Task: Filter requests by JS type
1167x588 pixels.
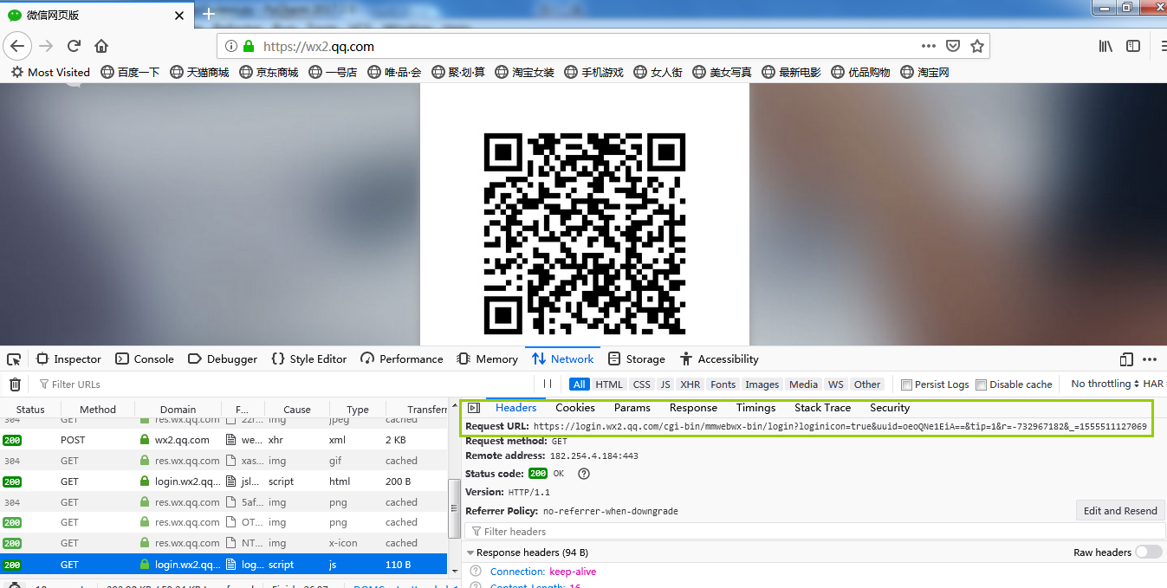Action: pyautogui.click(x=665, y=384)
